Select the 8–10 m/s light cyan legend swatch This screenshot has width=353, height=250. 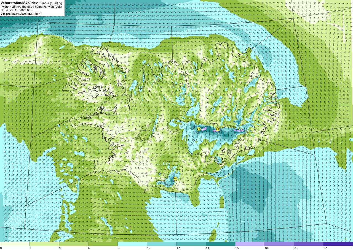[x=132, y=244]
